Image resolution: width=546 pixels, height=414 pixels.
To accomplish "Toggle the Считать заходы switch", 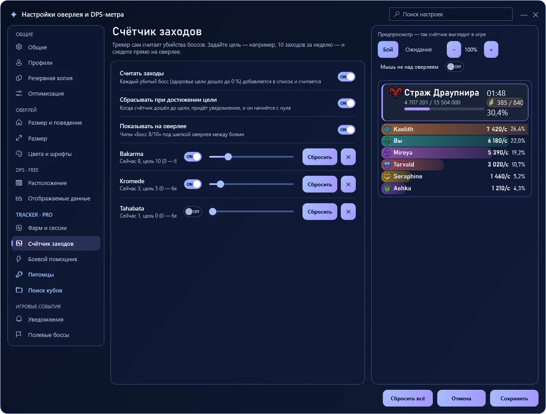I will tap(347, 77).
